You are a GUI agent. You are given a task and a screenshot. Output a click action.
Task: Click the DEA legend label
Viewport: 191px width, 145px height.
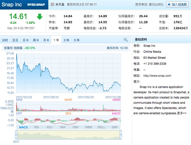pyautogui.click(x=68, y=113)
